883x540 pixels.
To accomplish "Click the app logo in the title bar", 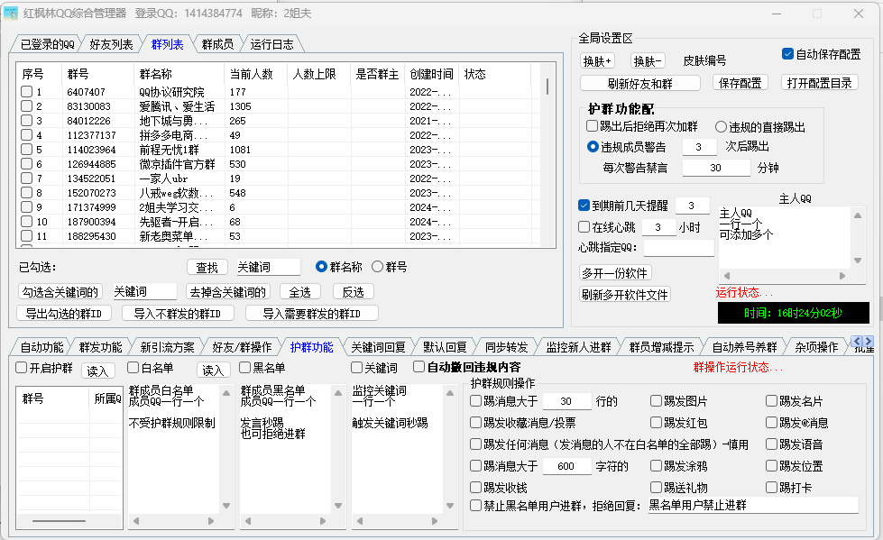I will [x=11, y=14].
